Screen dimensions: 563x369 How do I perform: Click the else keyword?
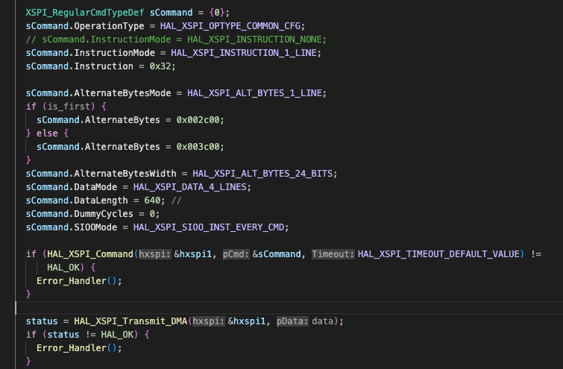47,133
